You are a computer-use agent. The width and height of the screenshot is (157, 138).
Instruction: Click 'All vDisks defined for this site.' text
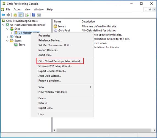click(99, 31)
